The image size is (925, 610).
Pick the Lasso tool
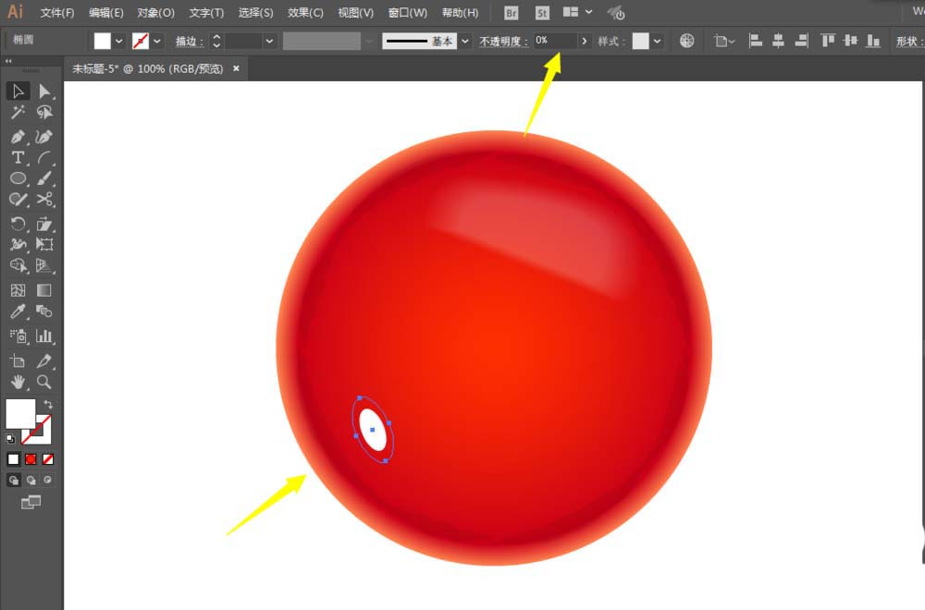coord(44,112)
